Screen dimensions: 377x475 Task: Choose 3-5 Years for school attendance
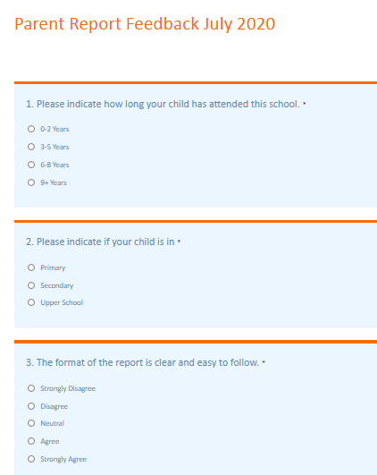click(31, 147)
